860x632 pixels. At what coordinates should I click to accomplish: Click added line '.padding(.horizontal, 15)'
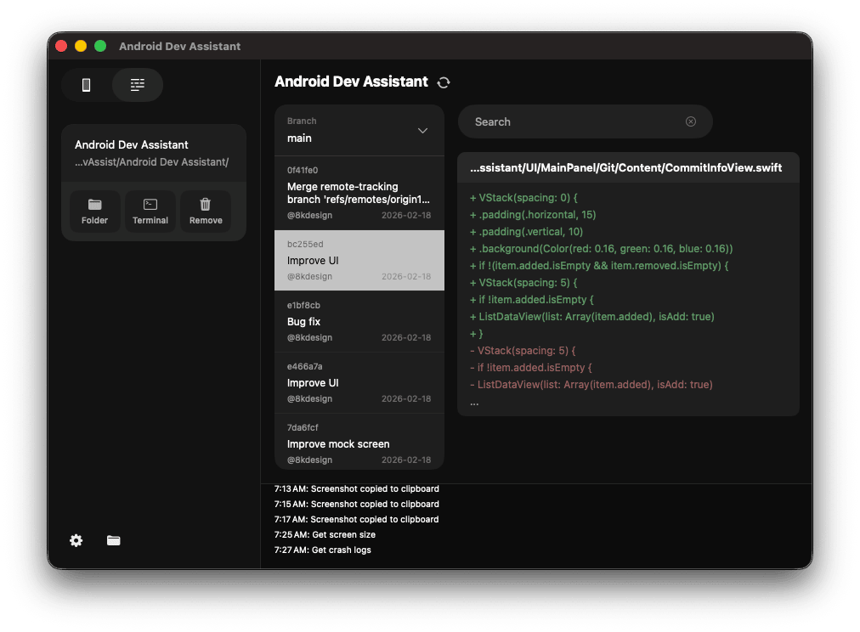[x=533, y=214]
